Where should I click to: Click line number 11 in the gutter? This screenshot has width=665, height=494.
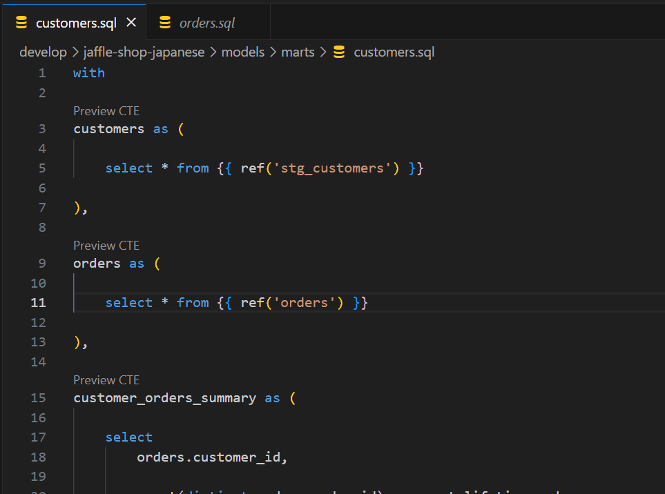coord(38,302)
